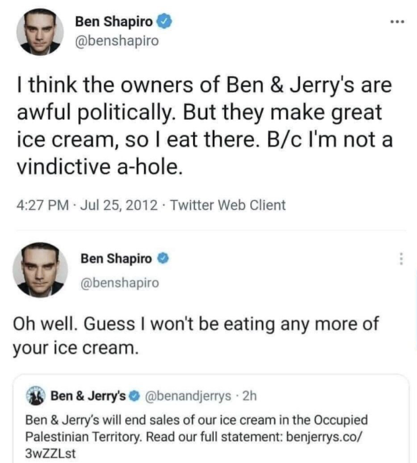This screenshot has width=417, height=463.
Task: Click the verified badge on first tweet
Action: pyautogui.click(x=164, y=22)
